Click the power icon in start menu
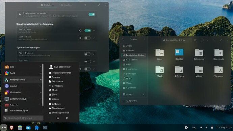The width and height of the screenshot is (233, 131). pyautogui.click(x=67, y=118)
